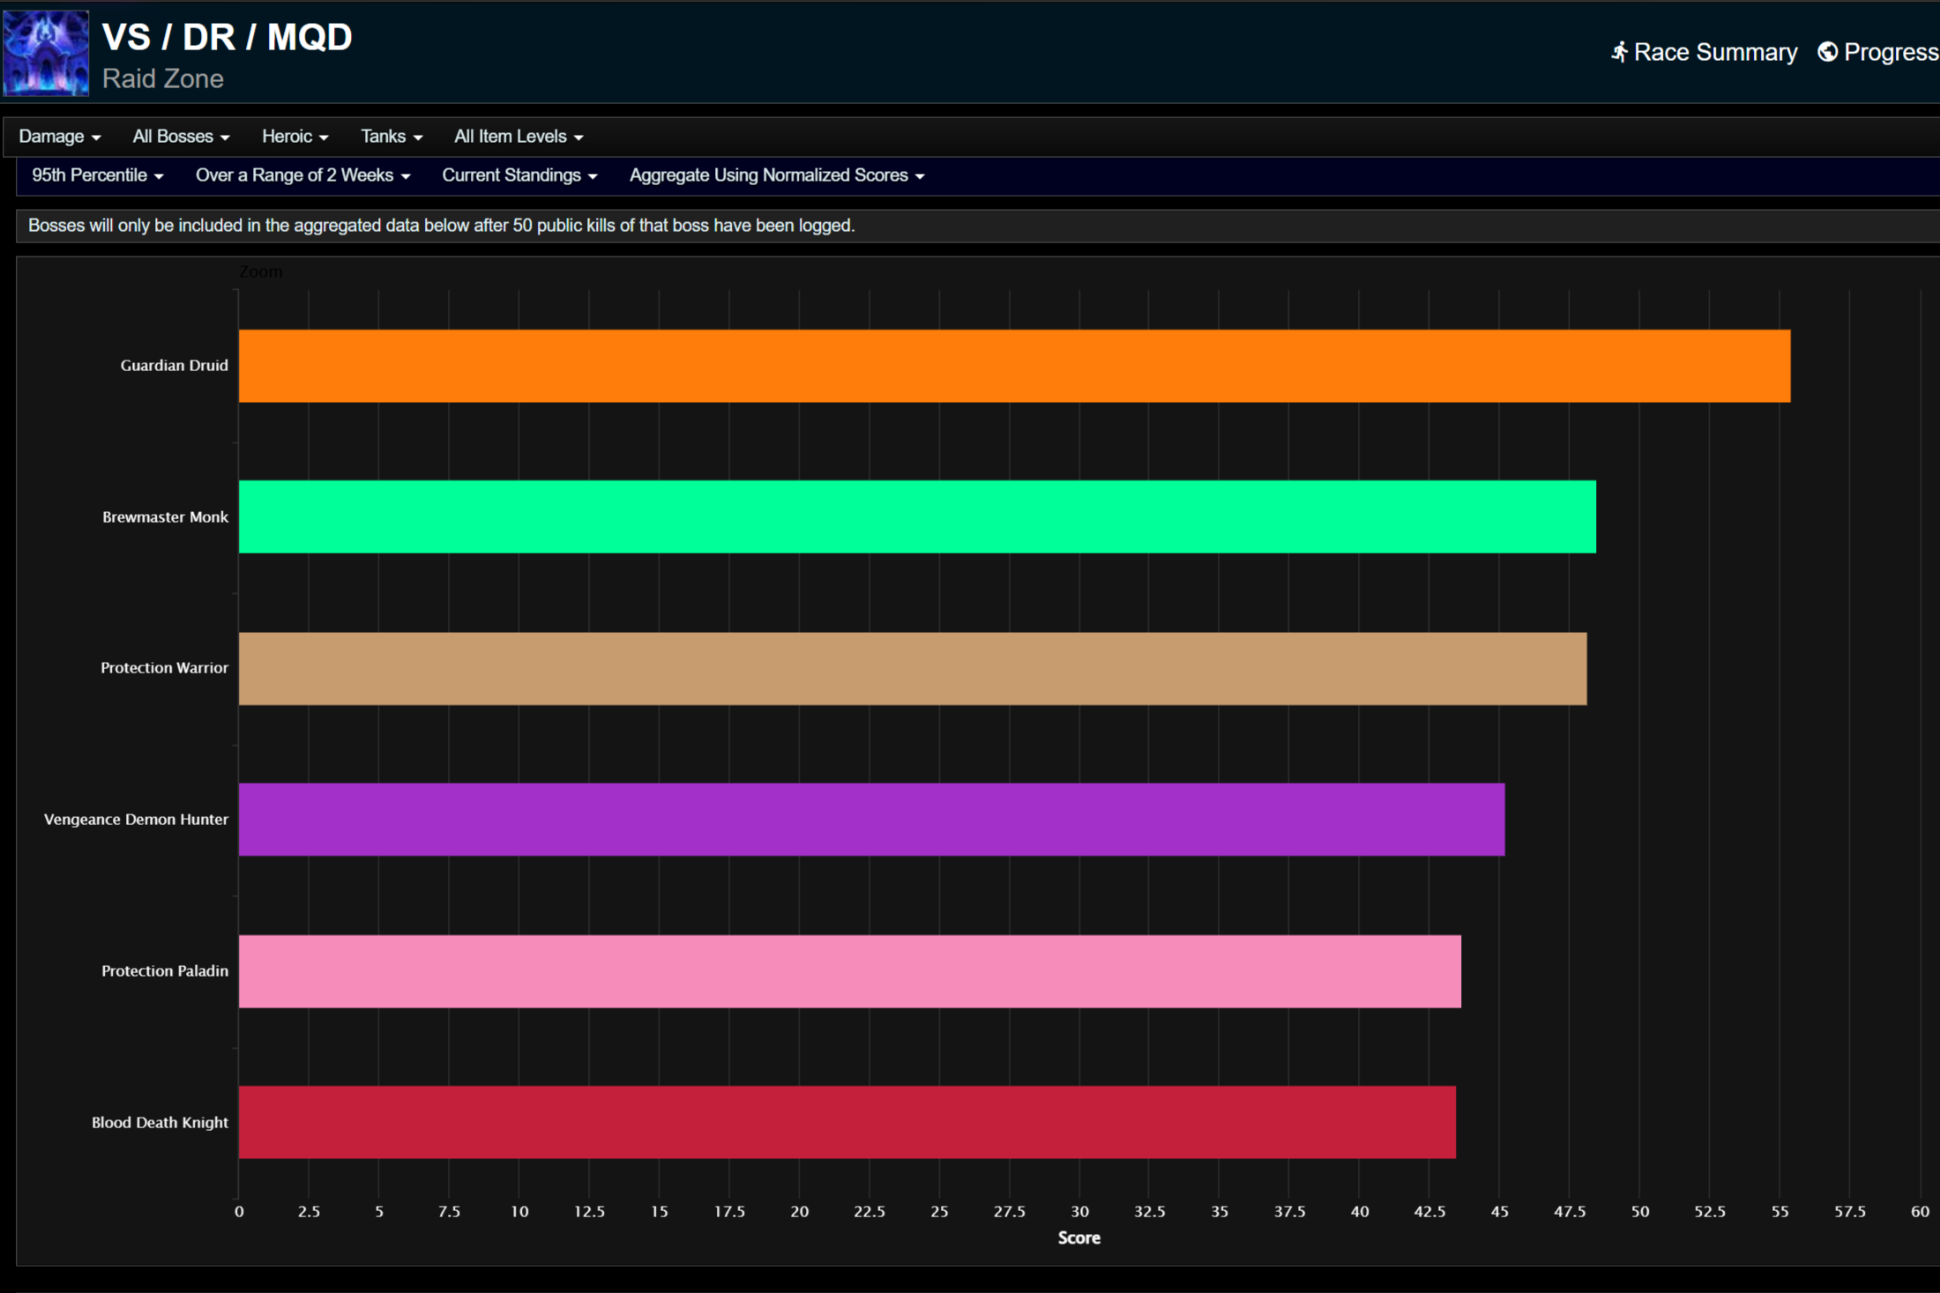The height and width of the screenshot is (1293, 1940).
Task: Select the purple Vengeance Demon Hunter bar
Action: click(x=871, y=820)
